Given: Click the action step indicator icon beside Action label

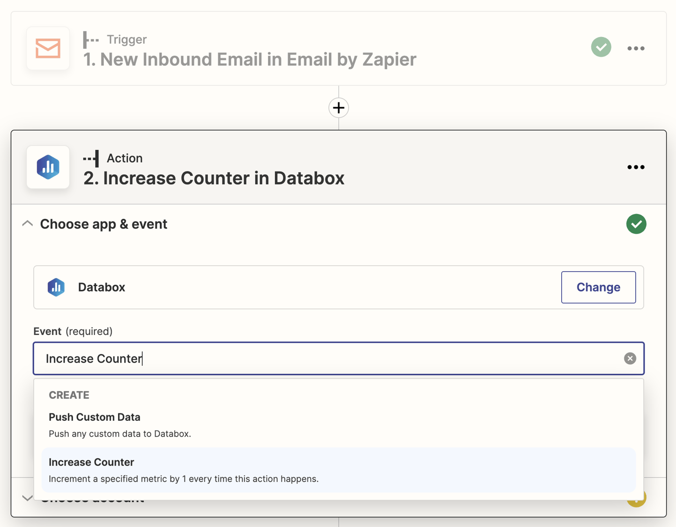Looking at the screenshot, I should click(x=91, y=158).
